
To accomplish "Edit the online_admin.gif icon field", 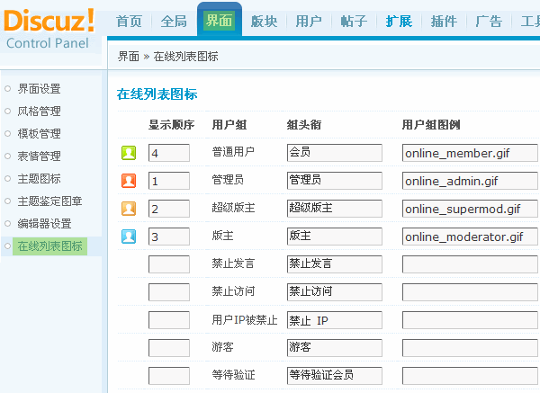I will (x=470, y=181).
